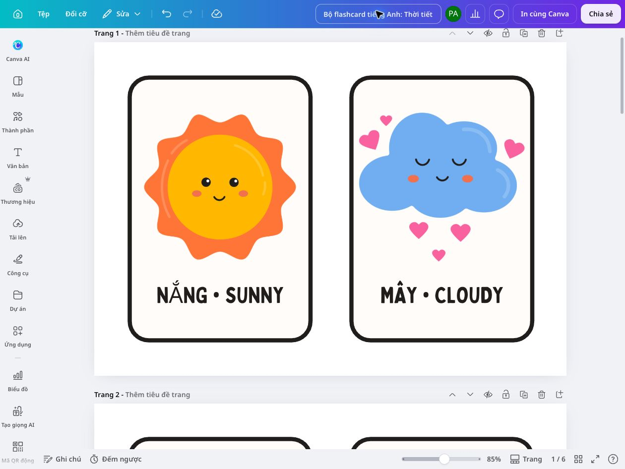Duplicate Trang 2
Image resolution: width=625 pixels, height=469 pixels.
point(524,395)
